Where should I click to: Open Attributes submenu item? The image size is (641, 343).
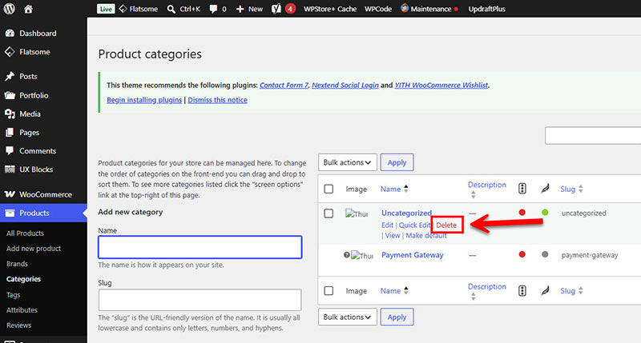pyautogui.click(x=22, y=310)
